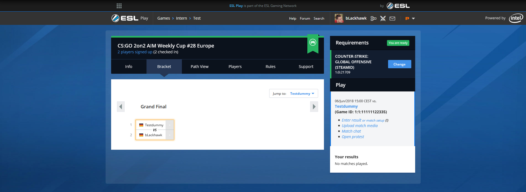526x192 pixels.
Task: Click Test in the breadcrumb
Action: pyautogui.click(x=197, y=18)
